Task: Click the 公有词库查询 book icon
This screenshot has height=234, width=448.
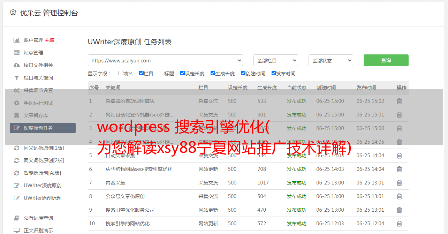Action: 16,218
